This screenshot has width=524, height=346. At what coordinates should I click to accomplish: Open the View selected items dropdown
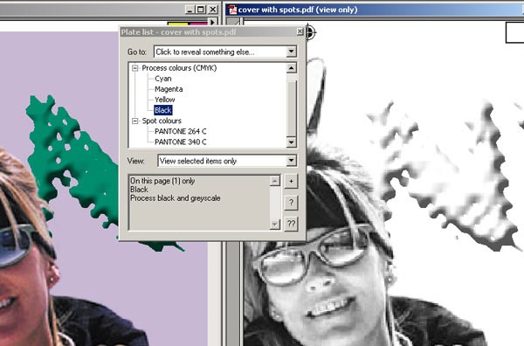(291, 161)
